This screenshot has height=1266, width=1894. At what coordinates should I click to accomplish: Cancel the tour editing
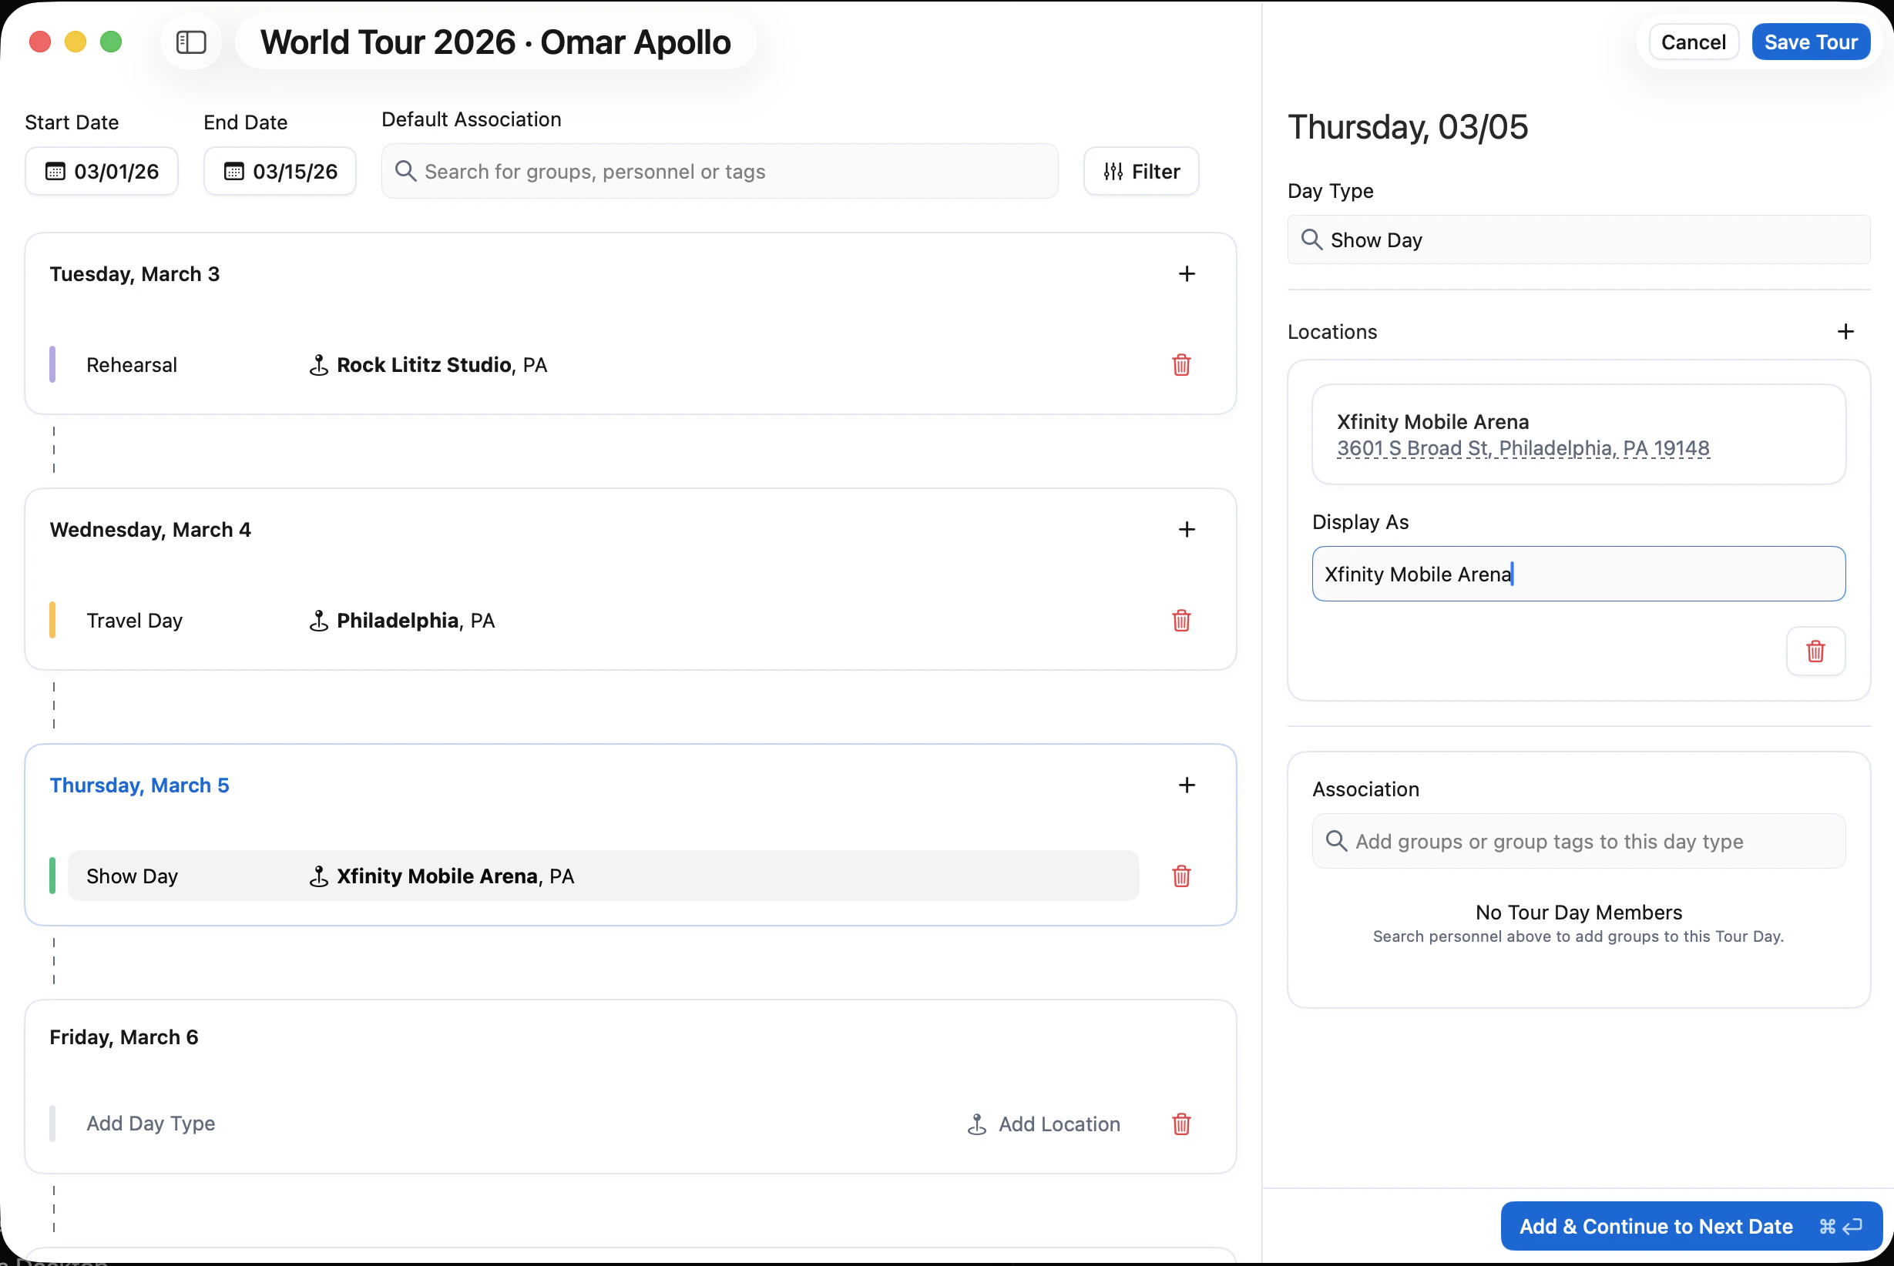point(1693,42)
